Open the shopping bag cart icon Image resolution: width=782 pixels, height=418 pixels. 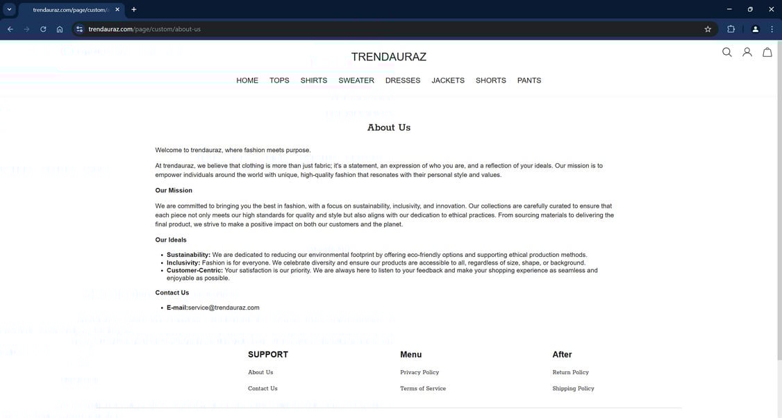(x=767, y=52)
